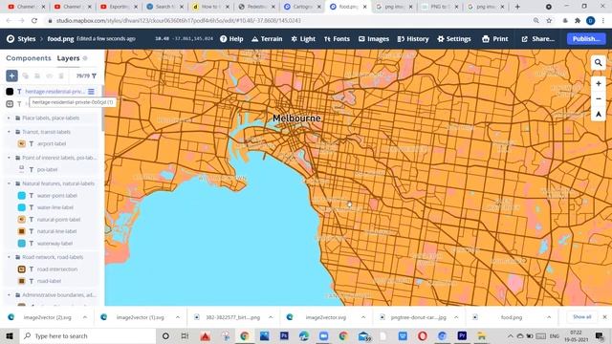Open the Images menu
Image resolution: width=612 pixels, height=344 pixels.
pos(374,38)
